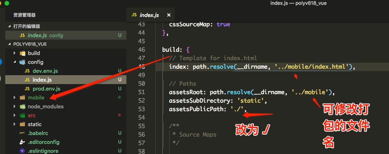This screenshot has width=389, height=154.
Task: Click the icon beside .editorconfig
Action: coord(22,142)
